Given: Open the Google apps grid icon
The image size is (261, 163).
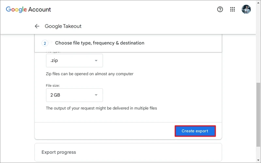Looking at the screenshot, I should click(x=232, y=9).
